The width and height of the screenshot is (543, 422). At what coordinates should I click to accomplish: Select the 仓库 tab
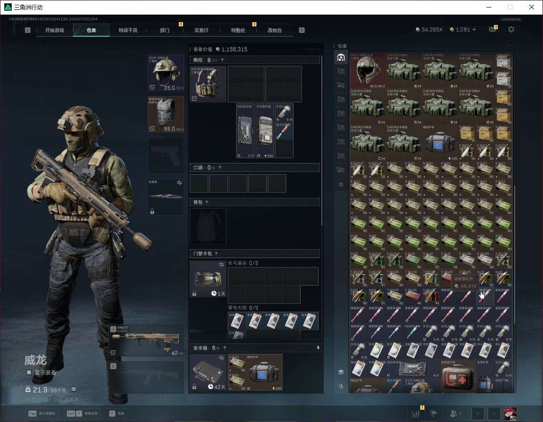pyautogui.click(x=91, y=30)
